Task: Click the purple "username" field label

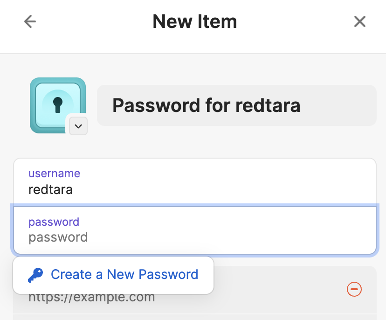Action: click(54, 174)
